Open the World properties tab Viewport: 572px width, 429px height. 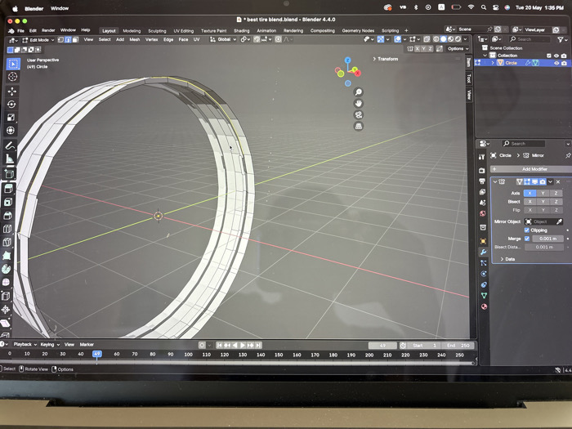483,213
